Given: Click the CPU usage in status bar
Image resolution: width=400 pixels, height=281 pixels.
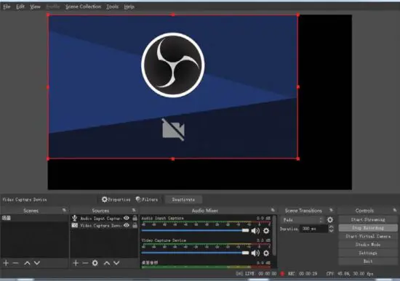Looking at the screenshot, I should click(x=350, y=274).
